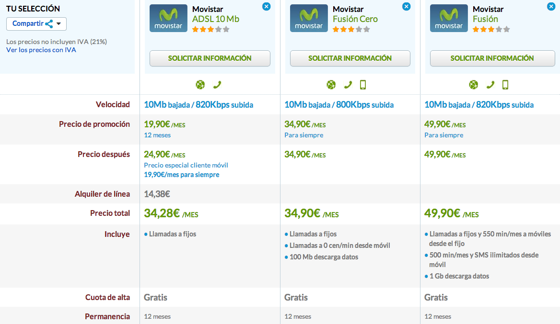This screenshot has width=560, height=324.
Task: Click the Alquiler de línea row label
Action: tap(102, 194)
